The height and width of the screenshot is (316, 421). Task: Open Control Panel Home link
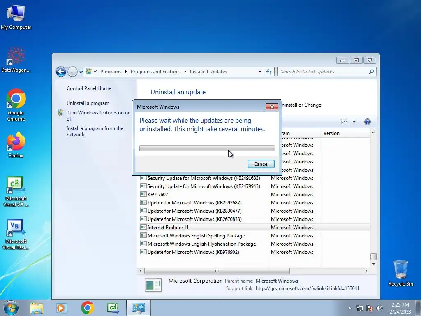(89, 88)
